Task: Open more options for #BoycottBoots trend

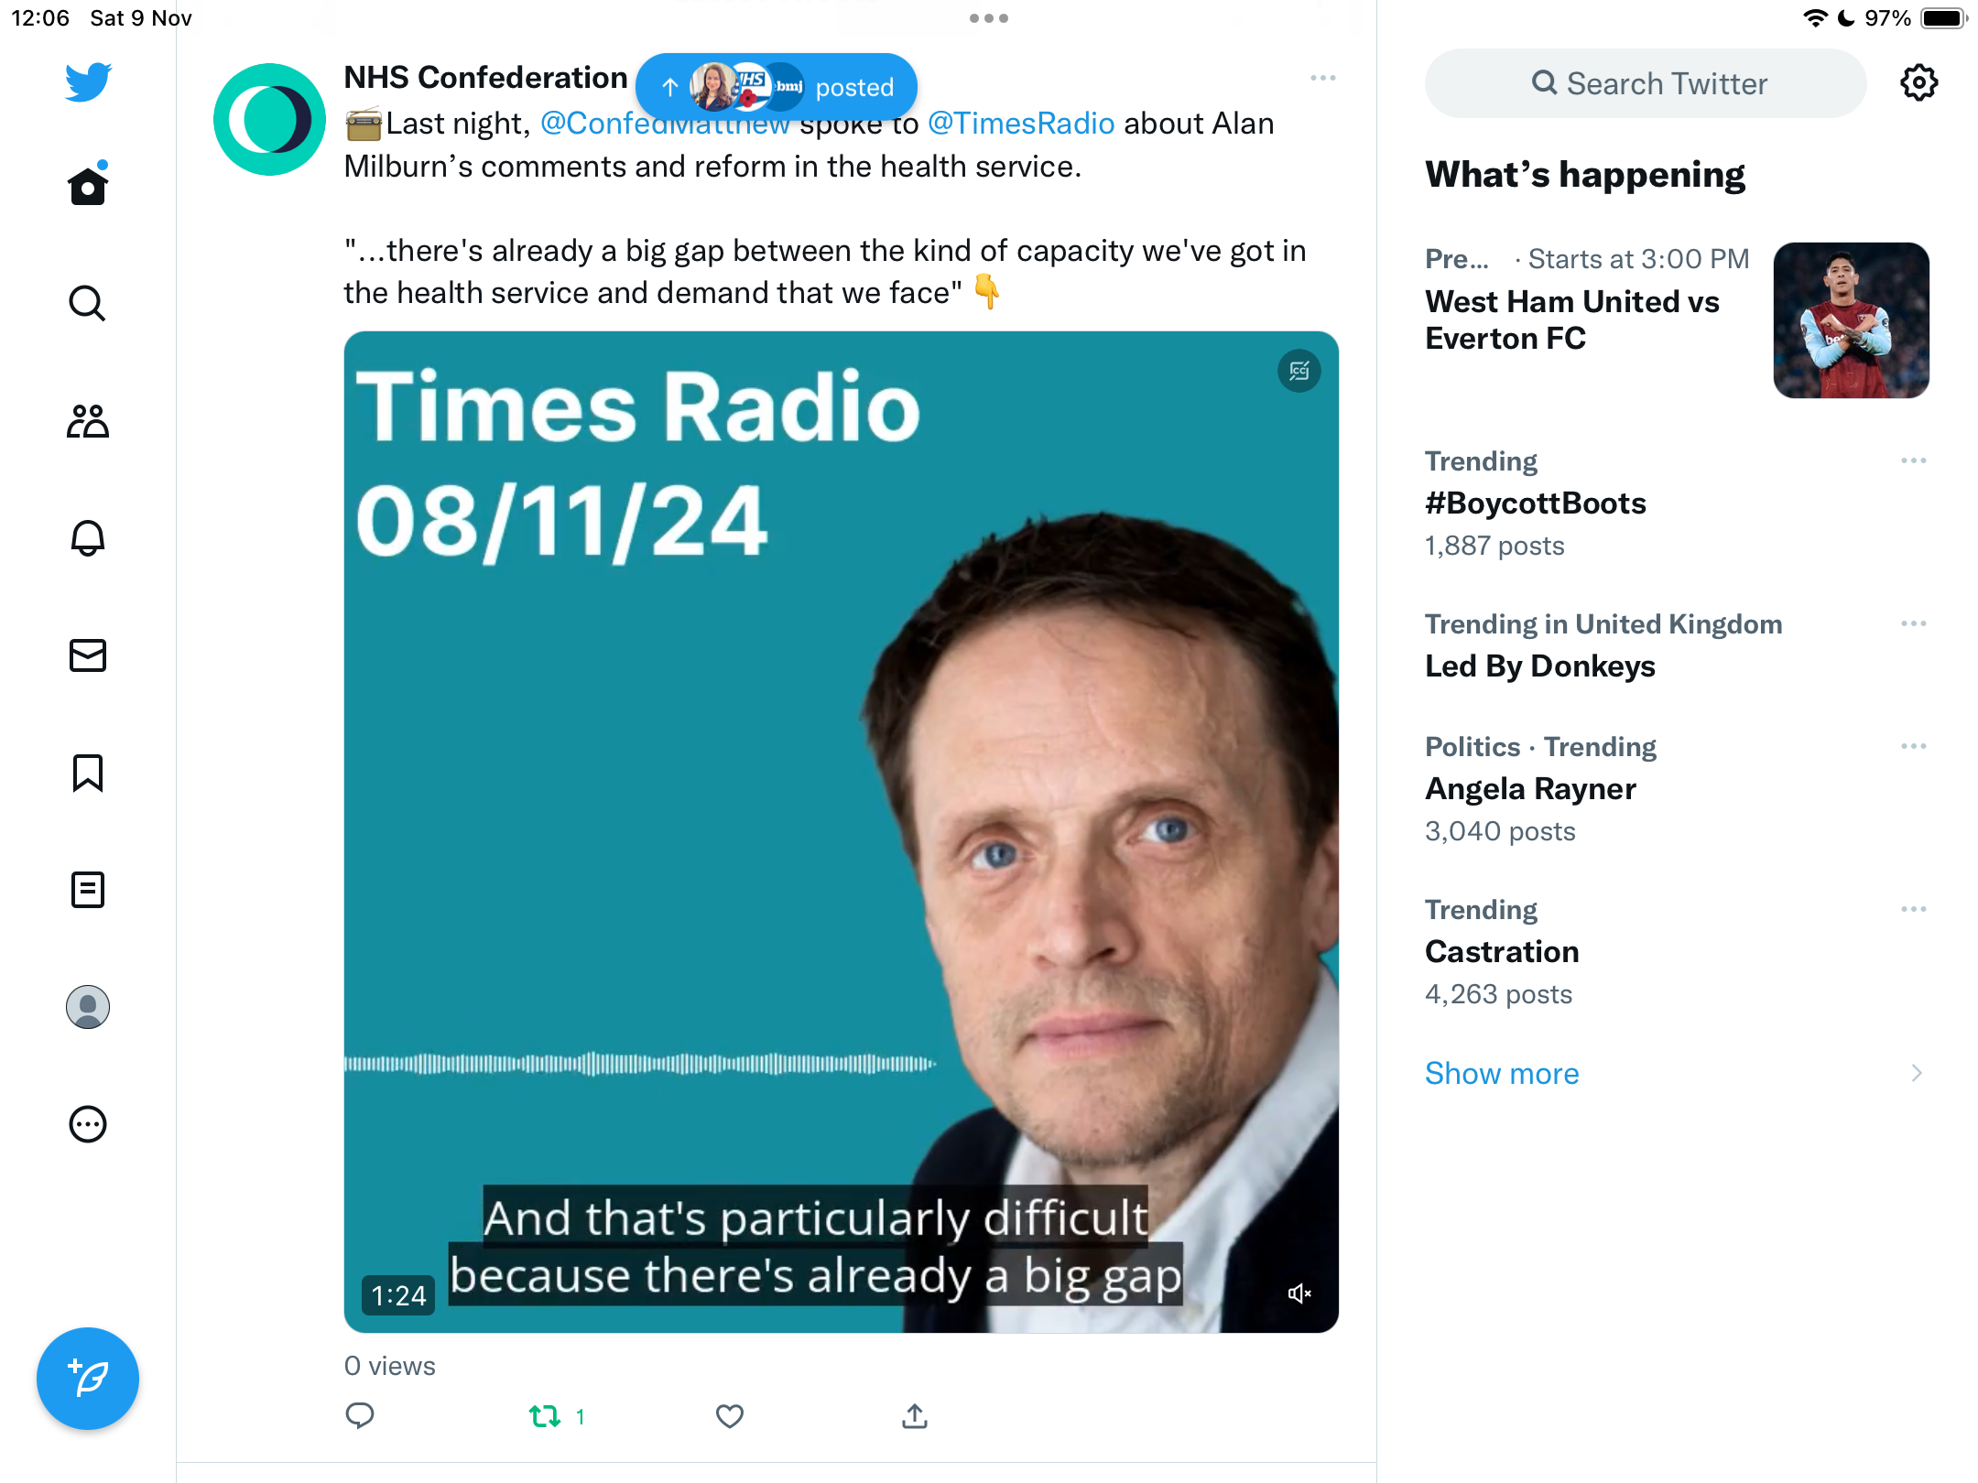Action: 1914,460
